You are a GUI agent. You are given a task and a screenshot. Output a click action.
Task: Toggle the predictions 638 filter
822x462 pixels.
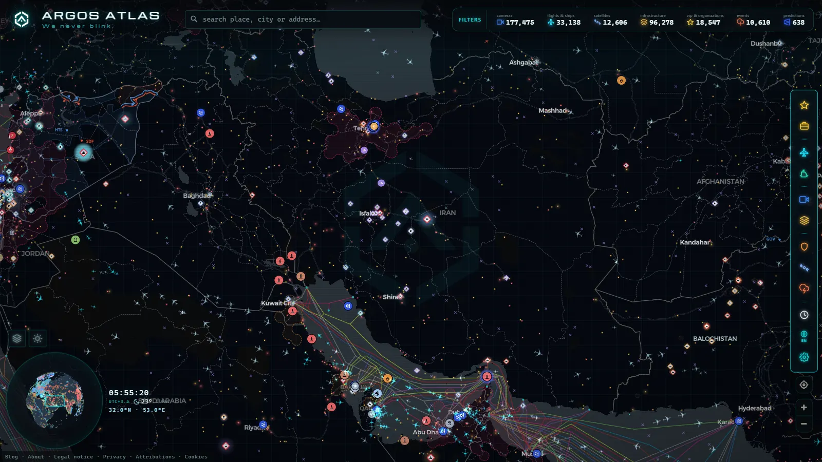(x=794, y=20)
